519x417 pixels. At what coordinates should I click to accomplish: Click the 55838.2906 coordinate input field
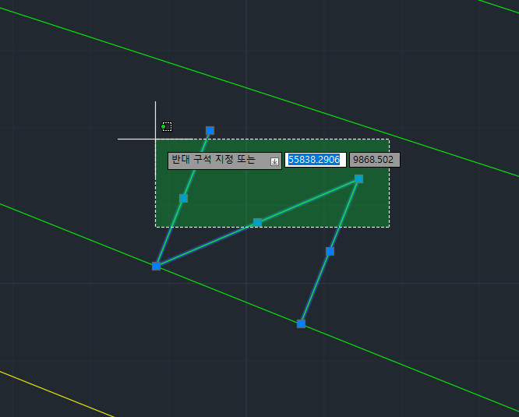pyautogui.click(x=316, y=160)
